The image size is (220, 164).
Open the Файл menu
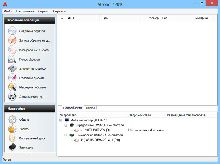(8, 12)
